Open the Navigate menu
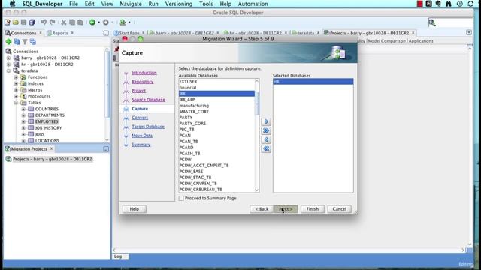 [131, 4]
